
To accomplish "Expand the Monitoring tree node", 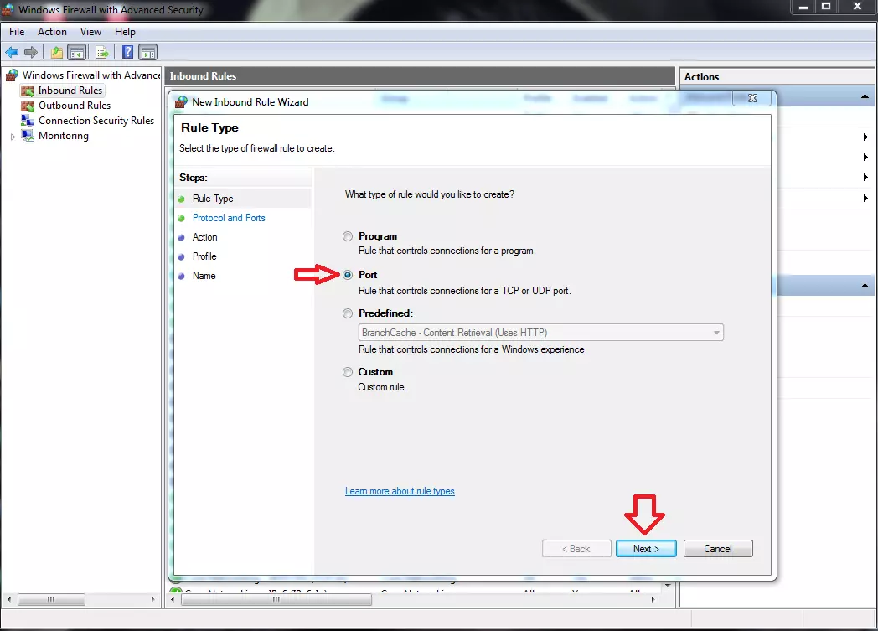I will [13, 135].
